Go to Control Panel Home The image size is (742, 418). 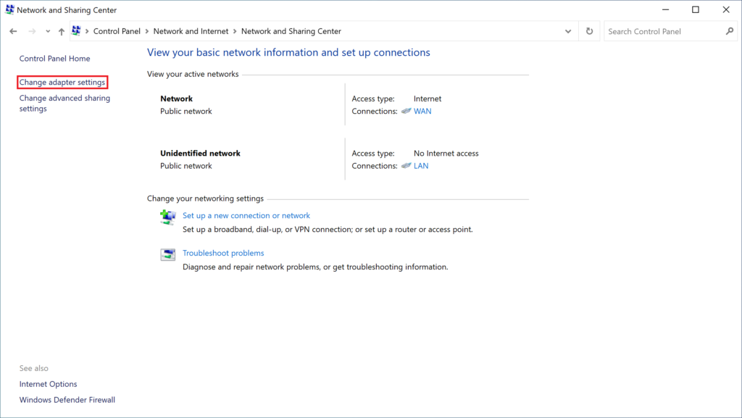54,58
